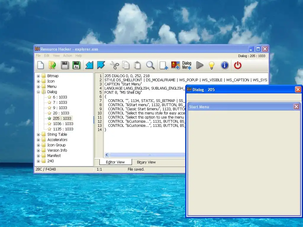
Task: Open the Edit menu
Action: (x=47, y=56)
